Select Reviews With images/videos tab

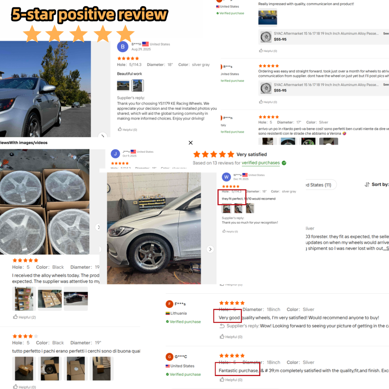point(24,143)
